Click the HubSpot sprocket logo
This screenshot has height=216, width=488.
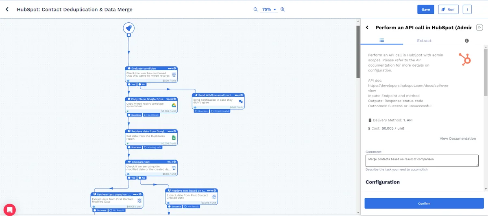465,59
